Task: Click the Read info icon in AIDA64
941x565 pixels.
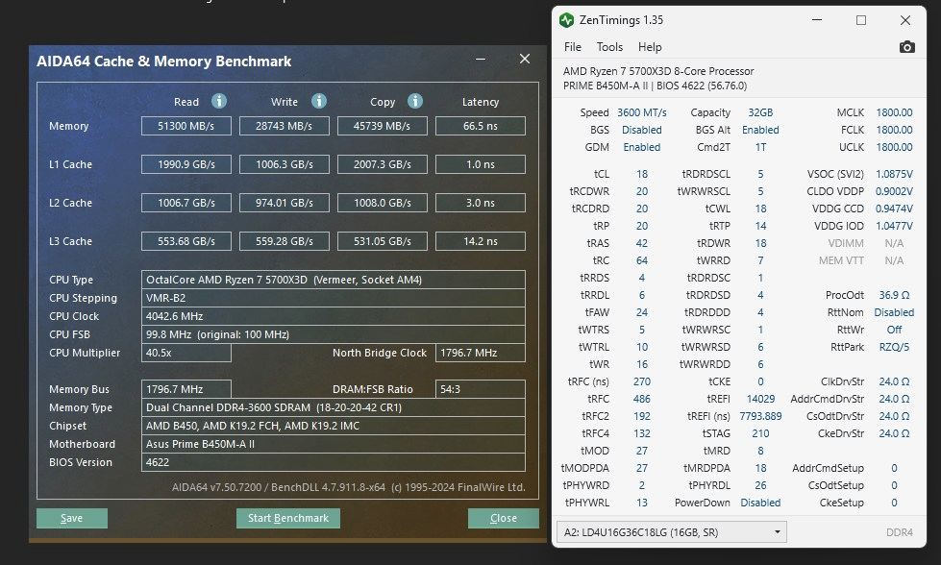Action: [219, 101]
